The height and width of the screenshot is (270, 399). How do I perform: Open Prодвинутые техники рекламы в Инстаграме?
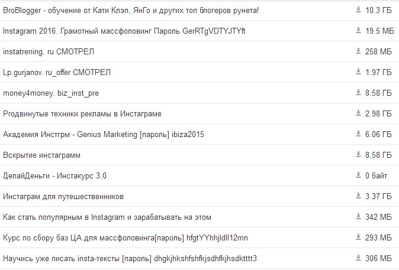tap(82, 114)
